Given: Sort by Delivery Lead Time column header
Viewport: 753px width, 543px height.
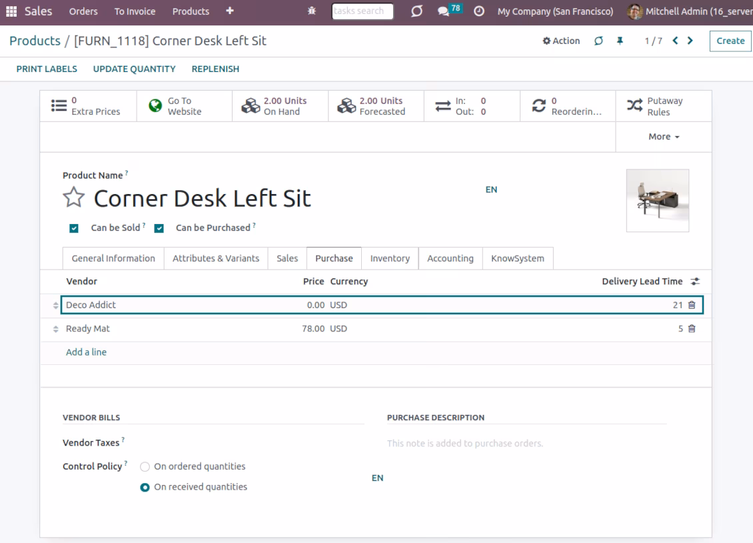Looking at the screenshot, I should (x=642, y=282).
